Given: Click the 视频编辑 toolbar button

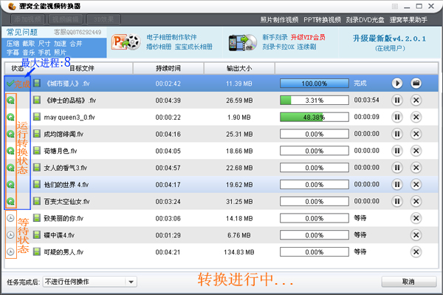Looking at the screenshot, I should (x=66, y=19).
